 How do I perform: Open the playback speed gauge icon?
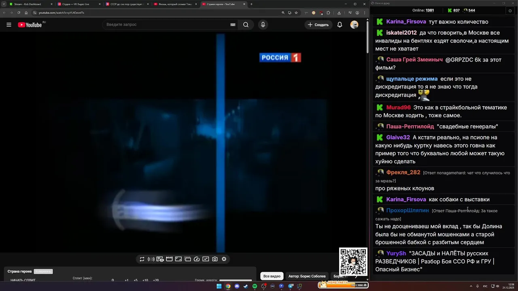pos(197,259)
